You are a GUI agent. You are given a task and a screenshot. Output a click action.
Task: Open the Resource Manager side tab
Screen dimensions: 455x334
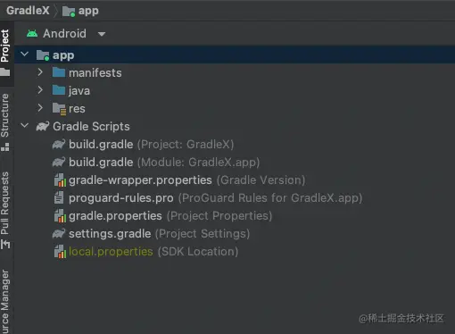click(5, 301)
